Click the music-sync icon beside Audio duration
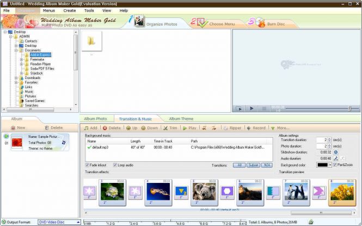 [x=336, y=158]
